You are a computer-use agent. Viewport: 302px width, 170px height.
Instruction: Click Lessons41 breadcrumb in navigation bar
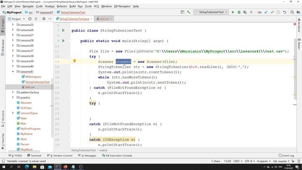44,12
